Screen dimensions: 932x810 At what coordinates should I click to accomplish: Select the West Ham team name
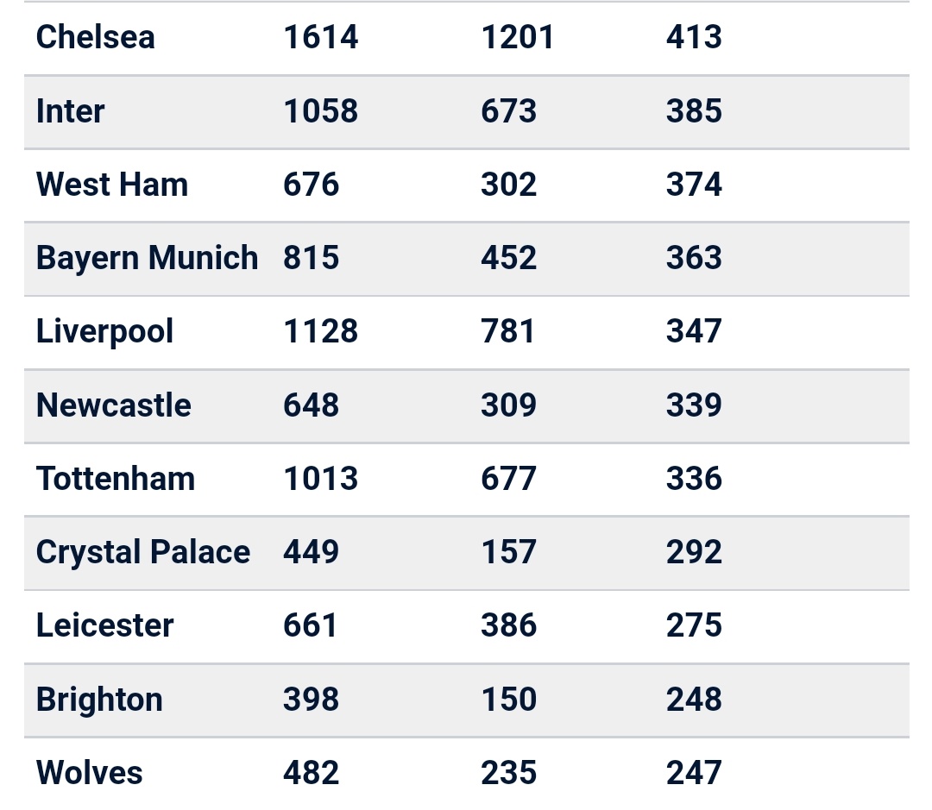(111, 185)
